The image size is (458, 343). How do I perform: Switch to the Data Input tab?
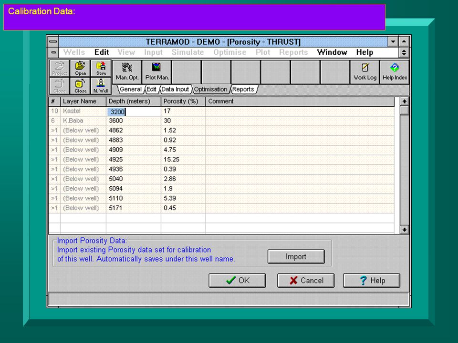[x=175, y=89]
